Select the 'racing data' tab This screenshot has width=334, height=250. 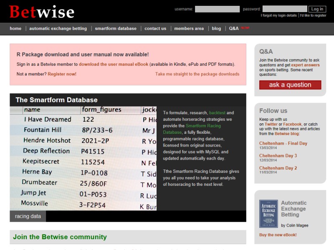28,216
